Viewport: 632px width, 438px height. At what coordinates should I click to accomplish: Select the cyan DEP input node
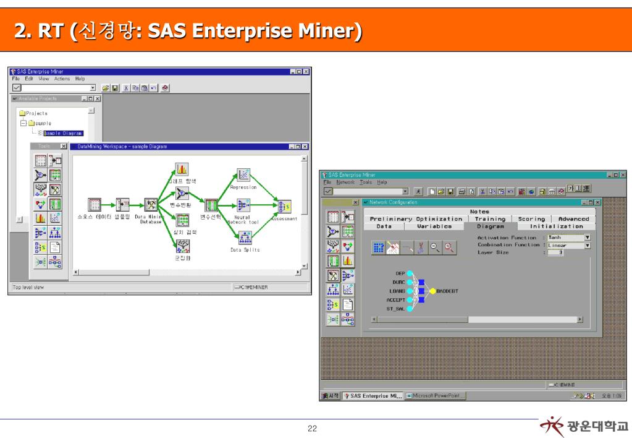pyautogui.click(x=410, y=273)
